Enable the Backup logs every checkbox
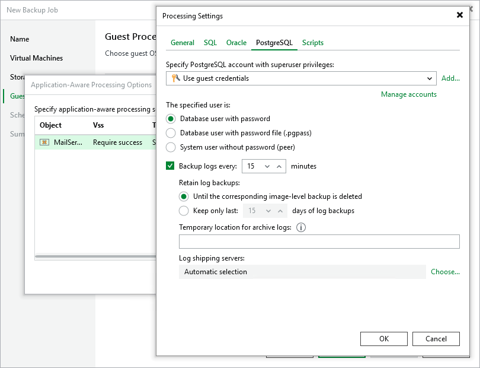This screenshot has width=480, height=368. pyautogui.click(x=171, y=166)
